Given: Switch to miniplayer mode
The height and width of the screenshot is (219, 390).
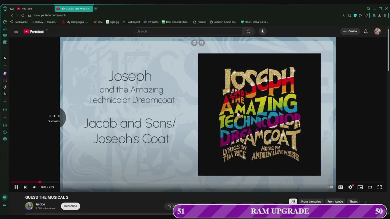Looking at the screenshot, I should pos(360,187).
